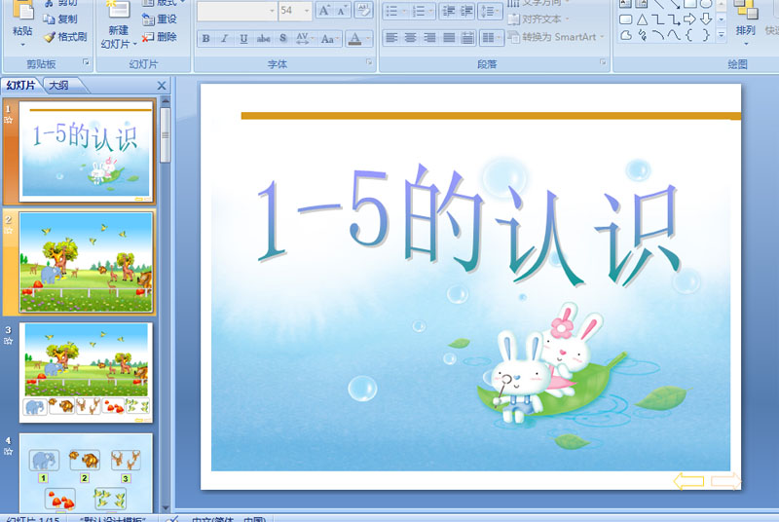Open 字体 font dialog launcher
779x522 pixels.
coord(369,62)
